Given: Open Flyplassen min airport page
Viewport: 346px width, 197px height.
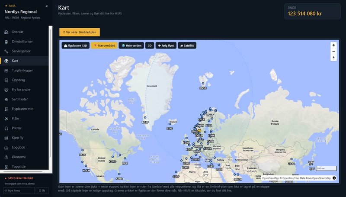Looking at the screenshot, I should pyautogui.click(x=24, y=109).
